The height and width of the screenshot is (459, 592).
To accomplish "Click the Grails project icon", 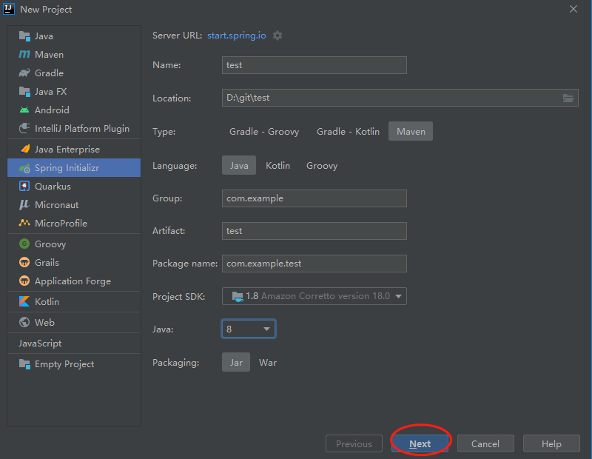I will coord(24,263).
